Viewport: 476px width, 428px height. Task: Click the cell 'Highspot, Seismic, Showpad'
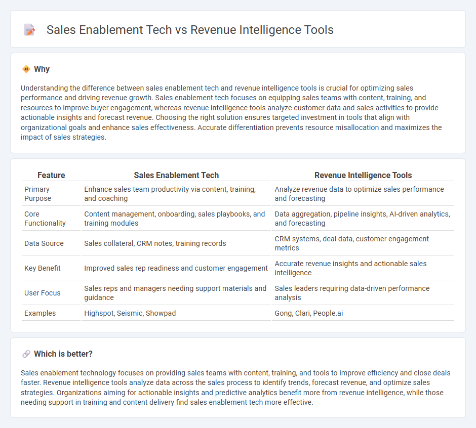click(x=176, y=313)
